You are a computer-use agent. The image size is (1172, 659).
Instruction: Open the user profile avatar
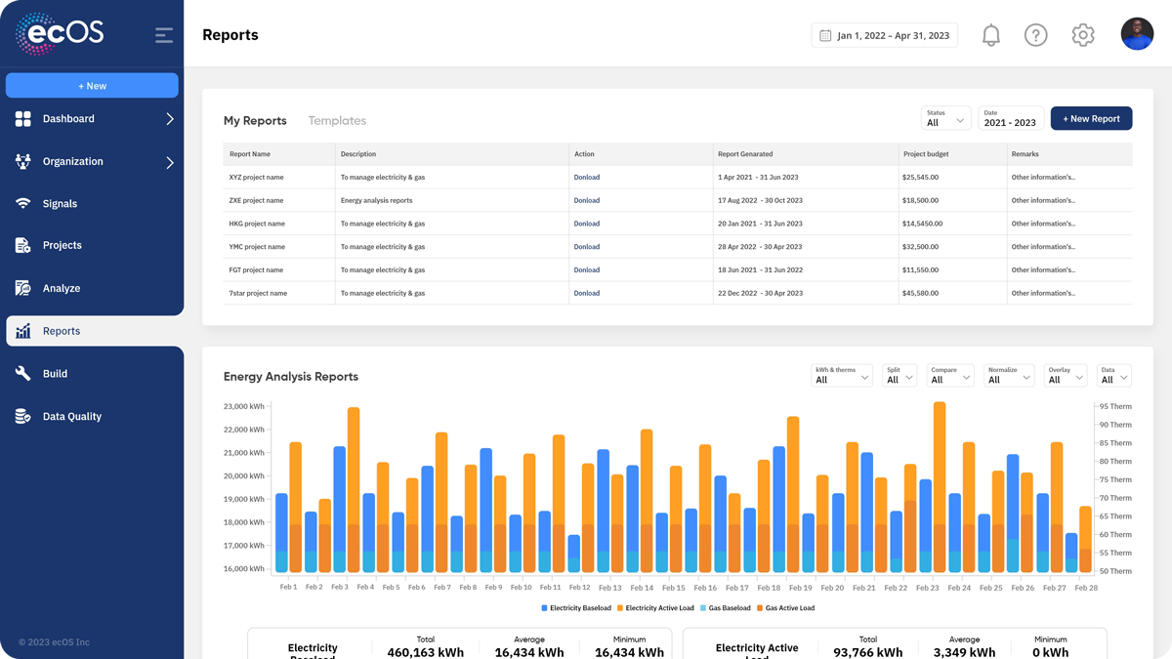[x=1137, y=34]
